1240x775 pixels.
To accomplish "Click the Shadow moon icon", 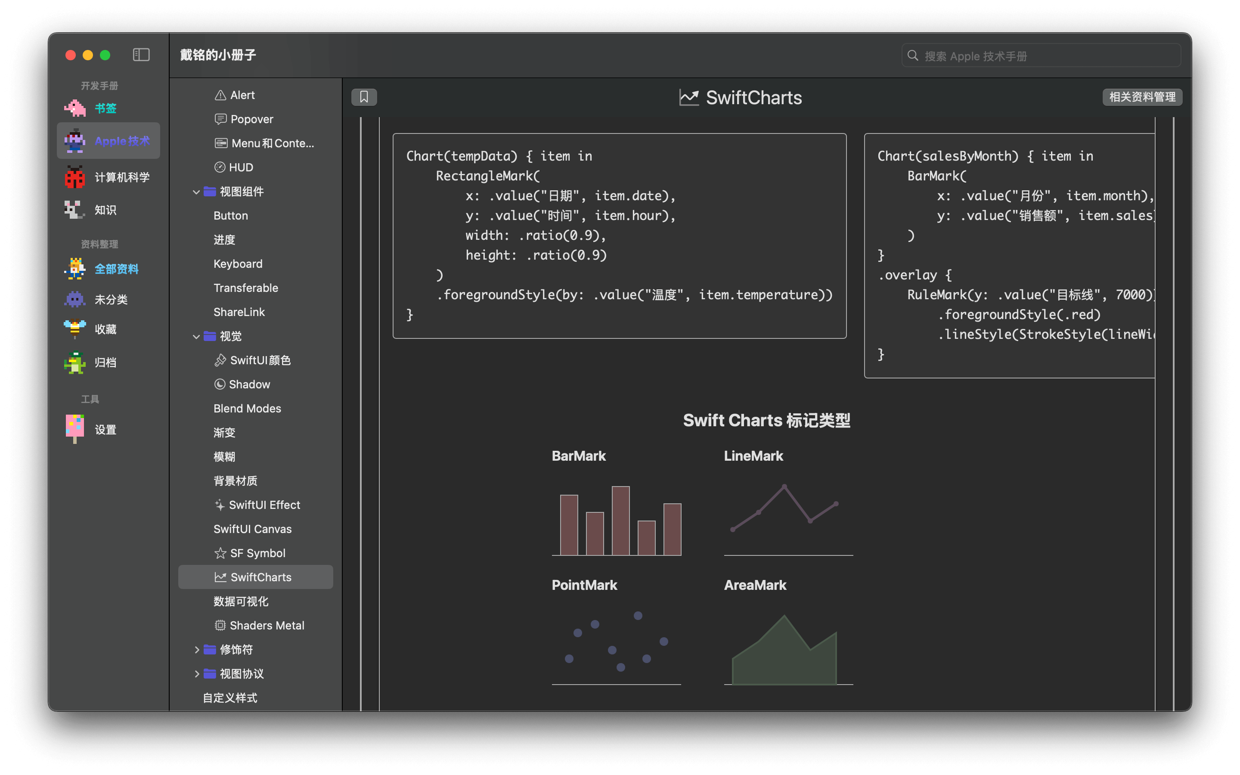I will [220, 384].
